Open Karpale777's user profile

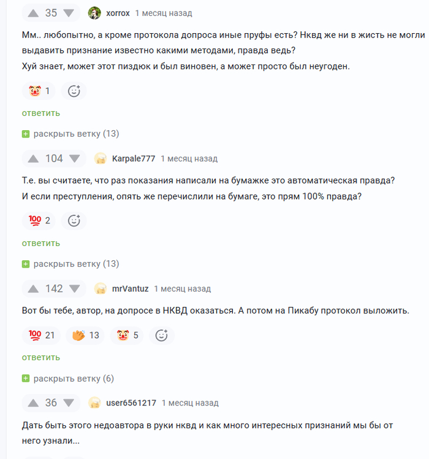tap(134, 158)
